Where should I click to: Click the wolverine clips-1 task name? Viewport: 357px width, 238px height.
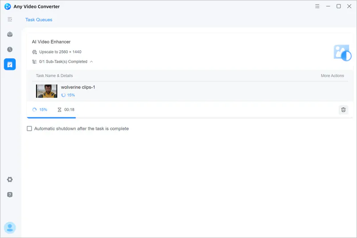pyautogui.click(x=78, y=87)
